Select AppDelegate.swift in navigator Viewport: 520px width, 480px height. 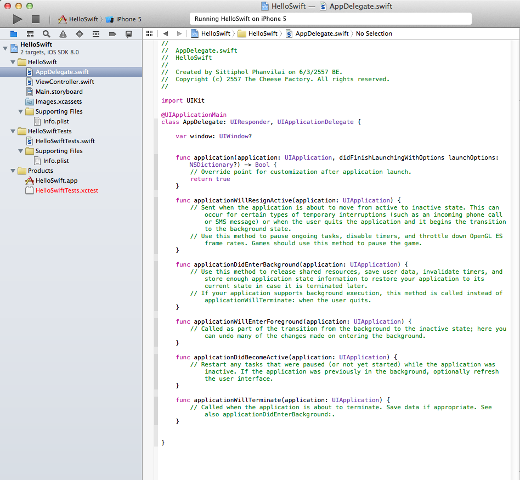(x=71, y=72)
